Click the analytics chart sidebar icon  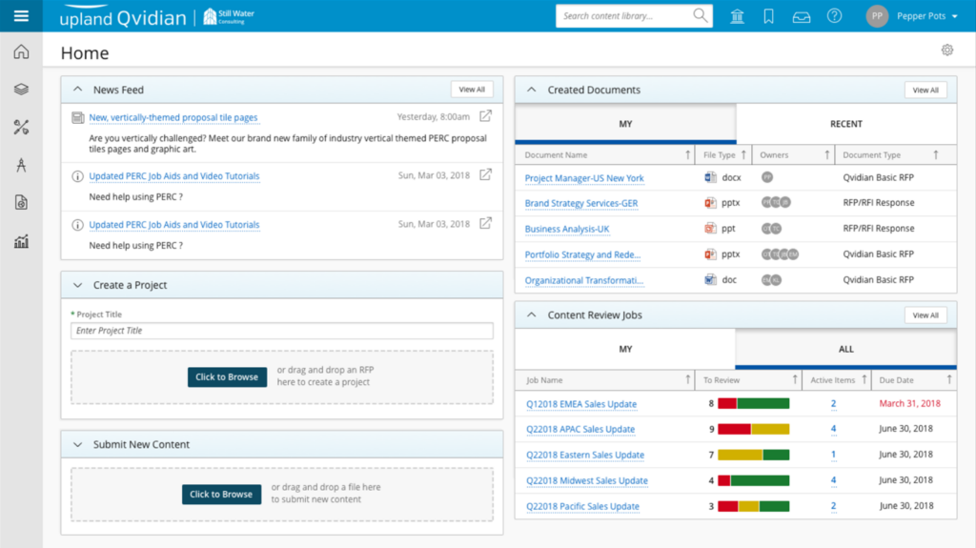(21, 241)
